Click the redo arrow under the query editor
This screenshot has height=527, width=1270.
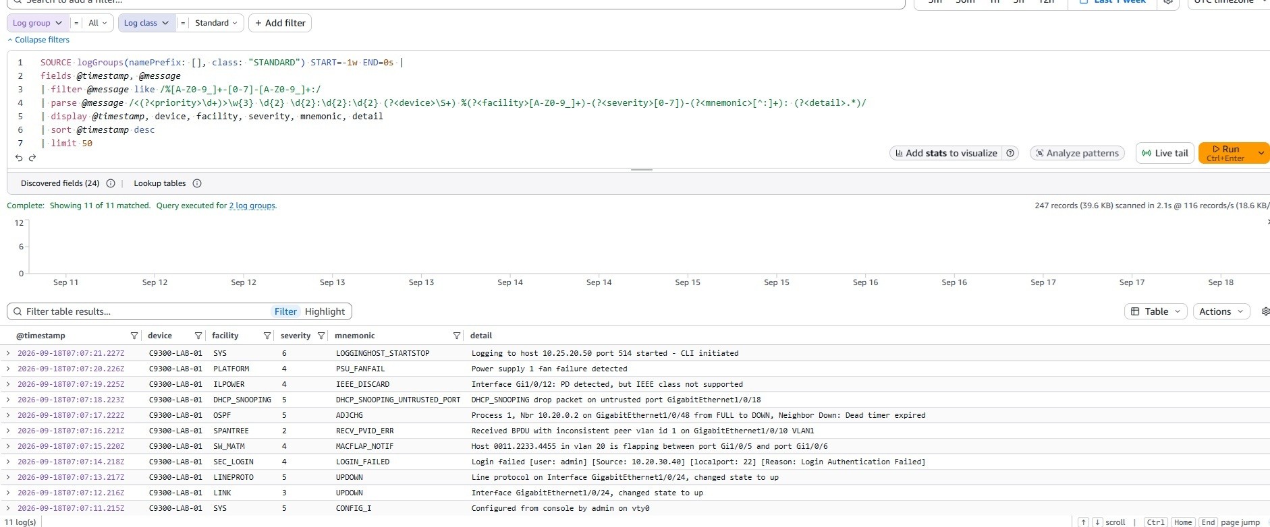pyautogui.click(x=32, y=158)
